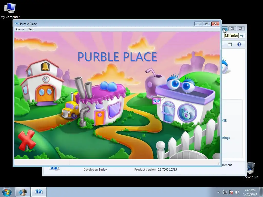Click the Purble Place icon in details pane
The image size is (263, 197).
pos(54,168)
